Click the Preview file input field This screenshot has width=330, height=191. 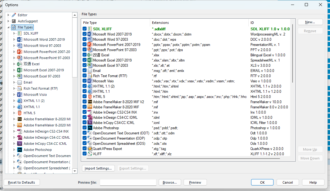(128, 182)
